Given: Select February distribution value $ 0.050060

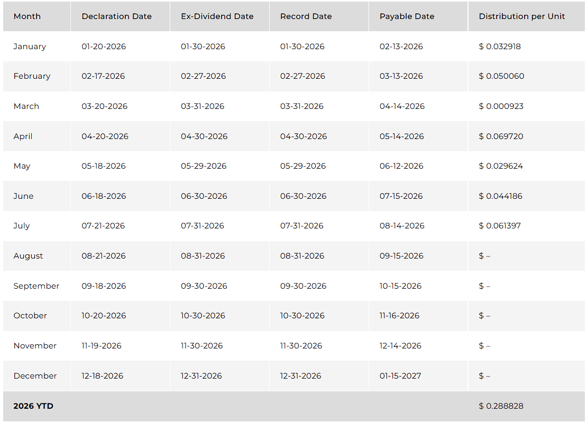Looking at the screenshot, I should (501, 76).
